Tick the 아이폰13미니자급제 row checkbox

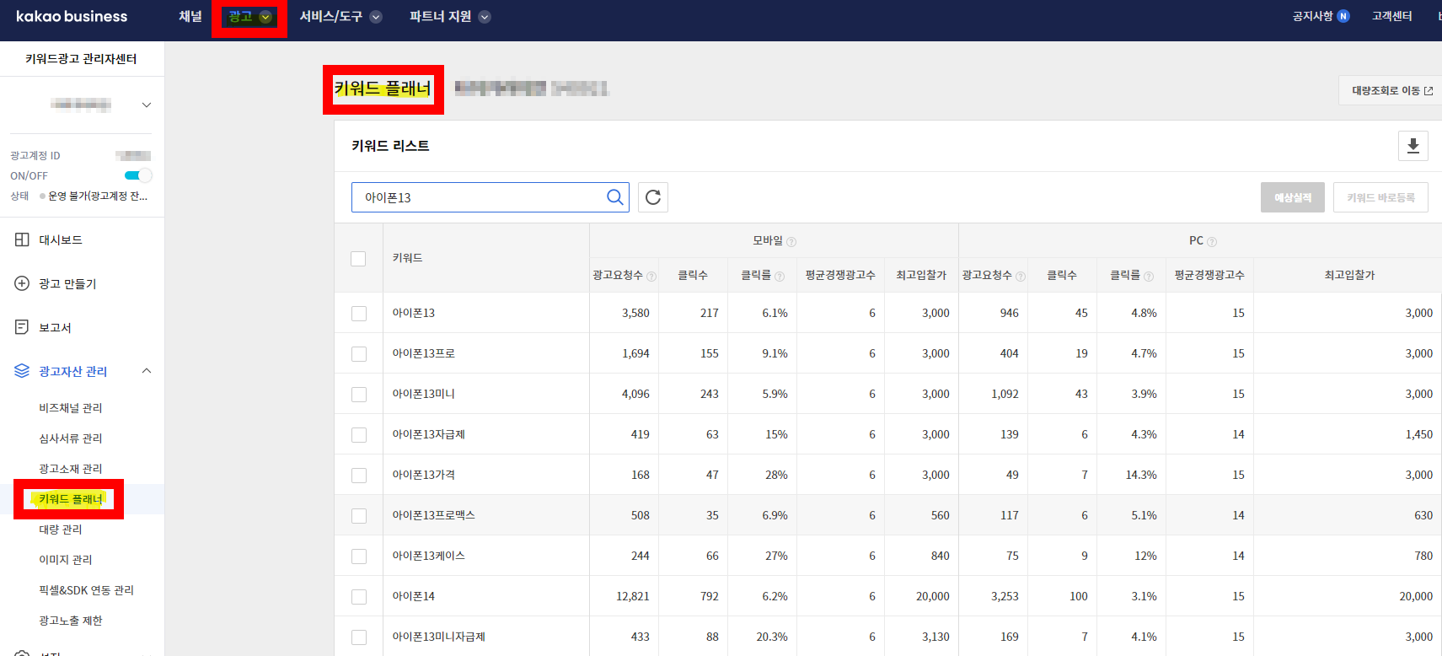click(359, 637)
